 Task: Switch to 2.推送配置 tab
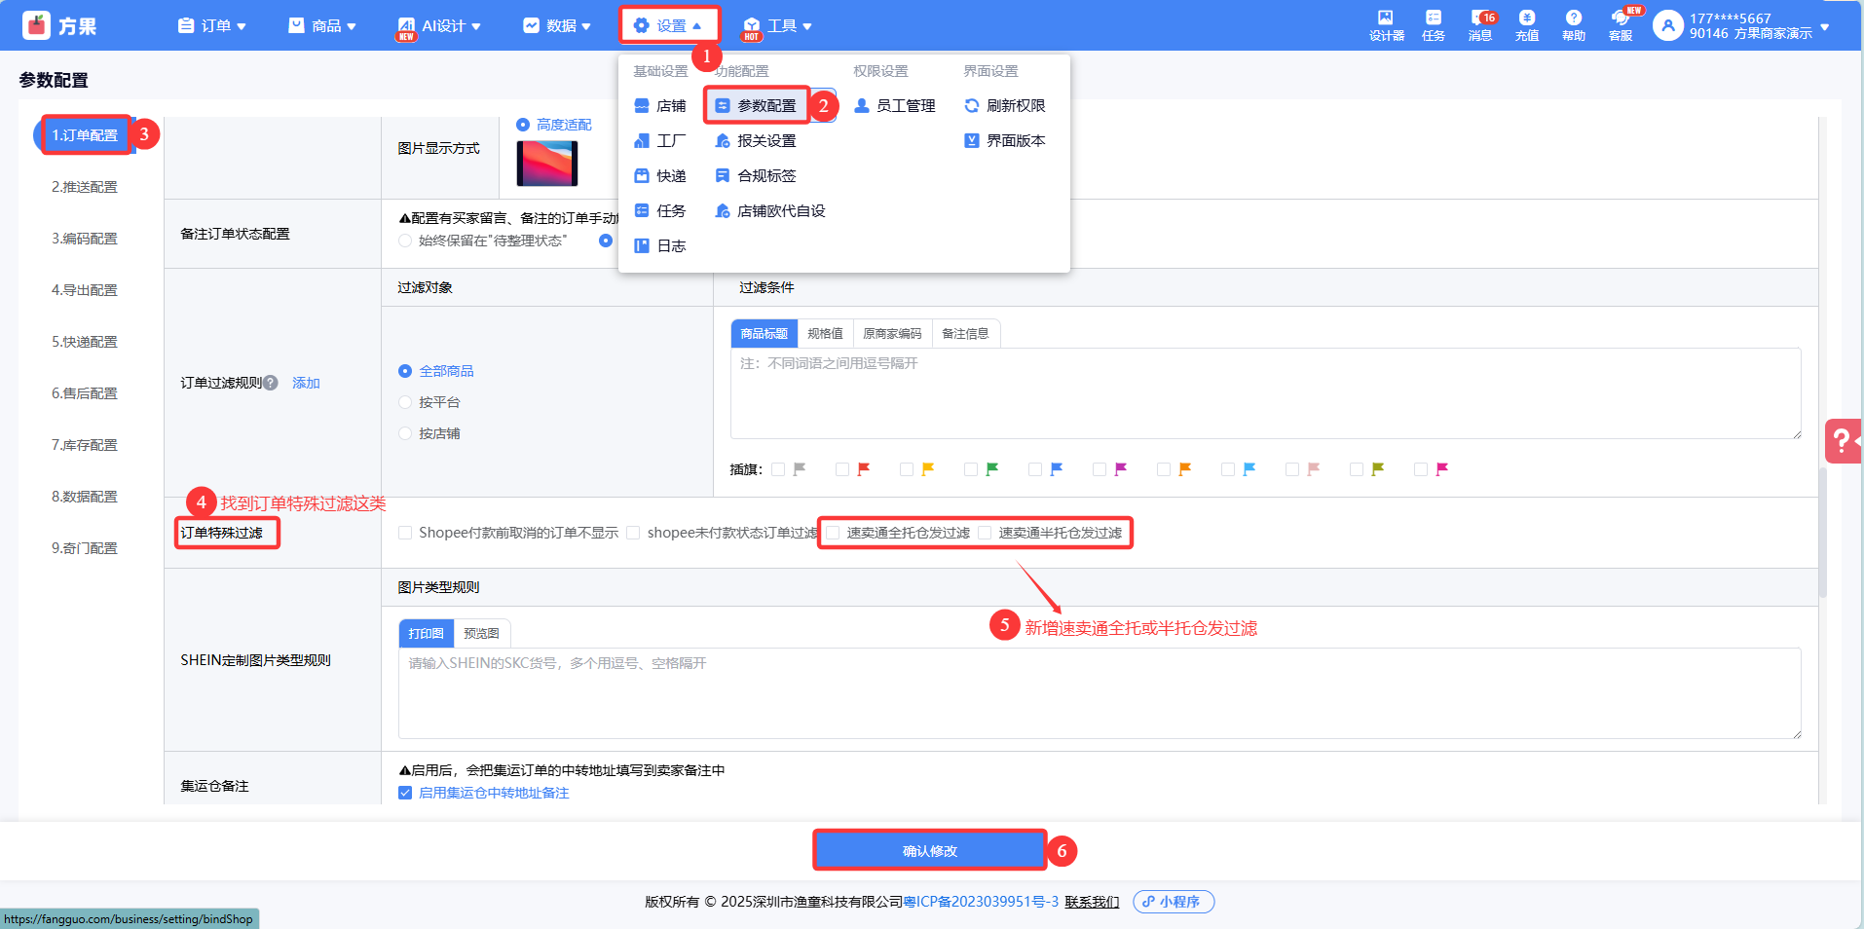click(85, 187)
